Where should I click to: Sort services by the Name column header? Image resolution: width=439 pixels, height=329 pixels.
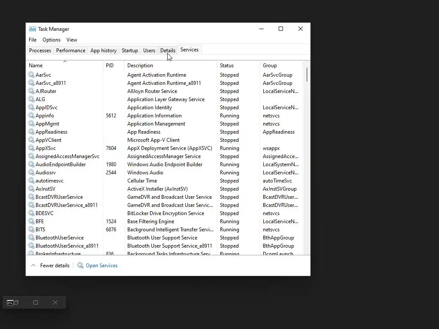coord(64,66)
